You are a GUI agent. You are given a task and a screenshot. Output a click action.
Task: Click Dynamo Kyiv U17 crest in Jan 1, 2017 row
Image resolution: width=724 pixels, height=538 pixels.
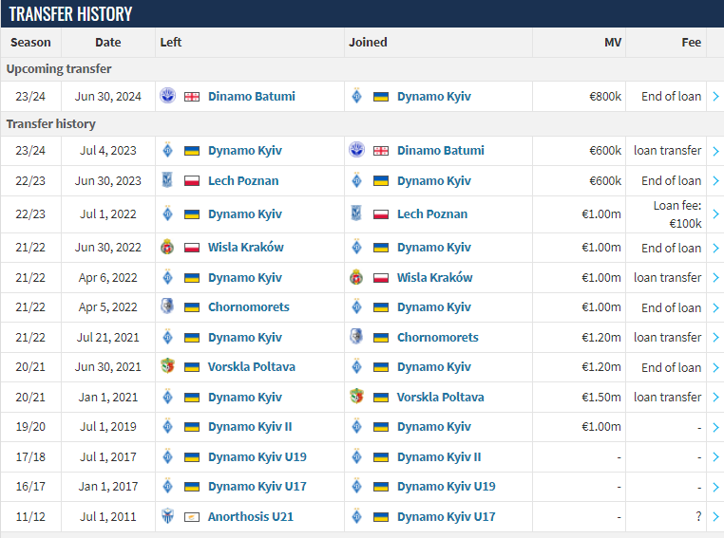(x=167, y=486)
